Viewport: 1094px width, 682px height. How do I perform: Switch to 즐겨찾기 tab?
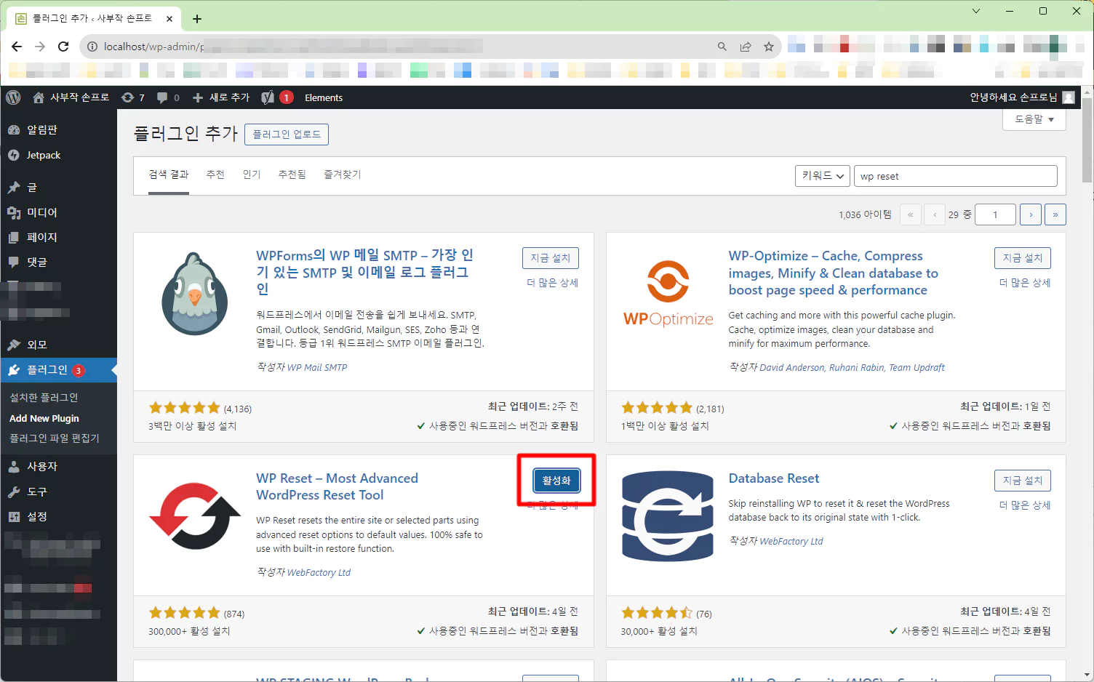pos(343,174)
